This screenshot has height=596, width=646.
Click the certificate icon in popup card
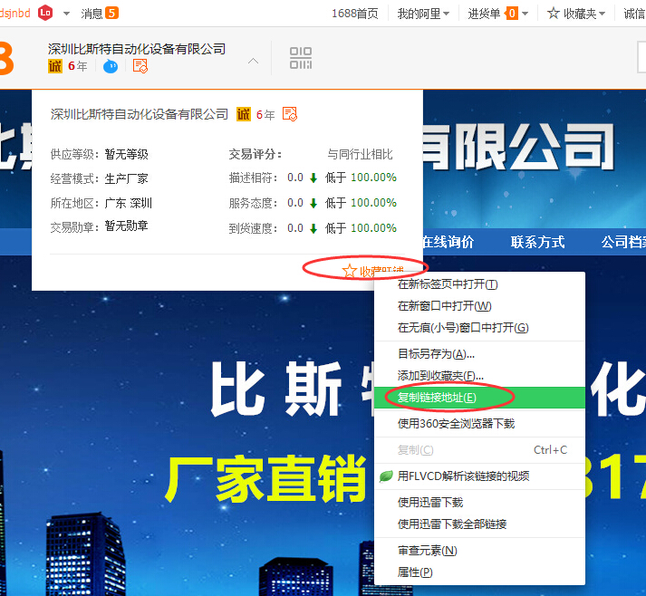click(290, 114)
